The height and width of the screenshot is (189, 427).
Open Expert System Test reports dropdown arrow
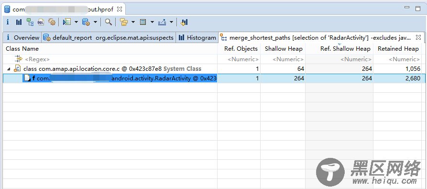[76, 22]
